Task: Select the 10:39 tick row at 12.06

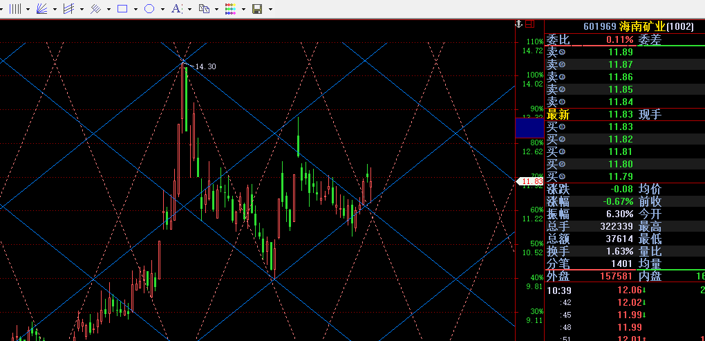Action: tap(625, 291)
